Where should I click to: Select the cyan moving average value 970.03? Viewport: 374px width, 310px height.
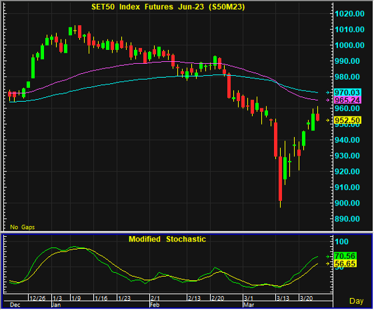click(x=347, y=92)
